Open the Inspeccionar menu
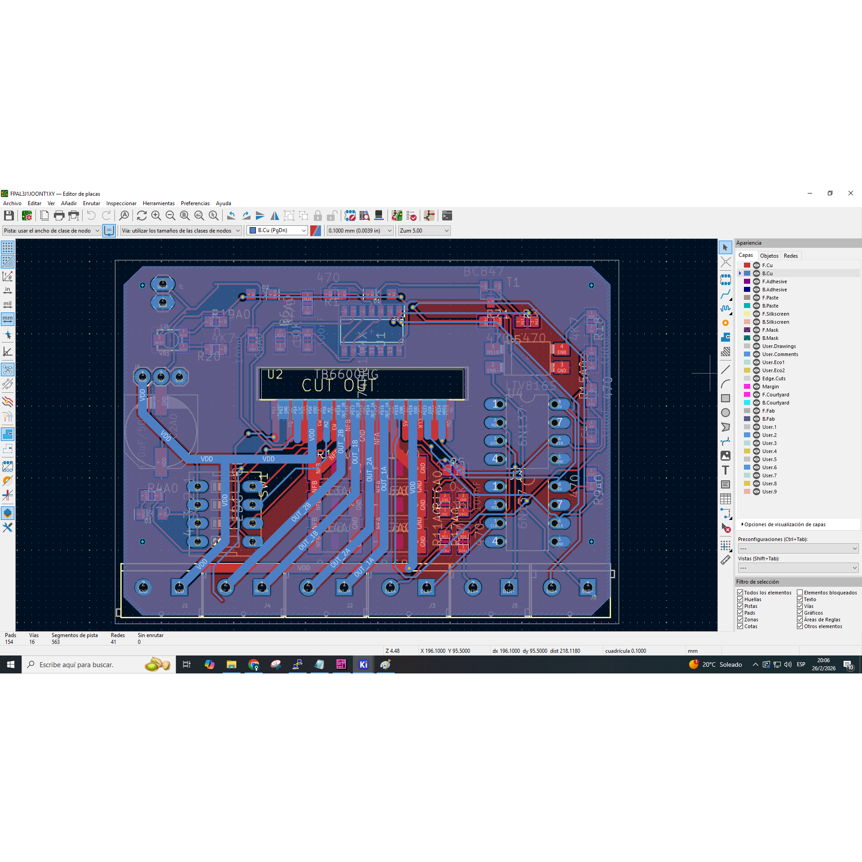 tap(121, 203)
